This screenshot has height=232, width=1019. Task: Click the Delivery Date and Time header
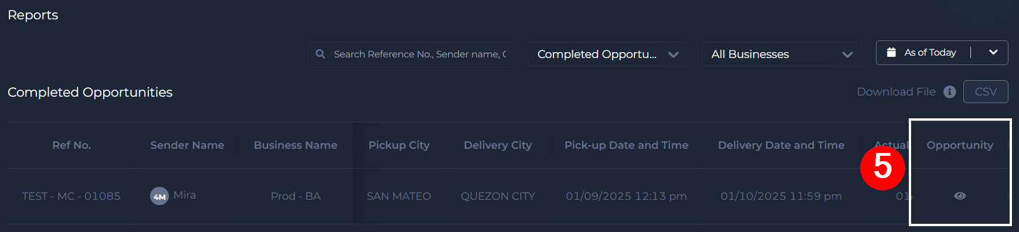click(x=781, y=145)
